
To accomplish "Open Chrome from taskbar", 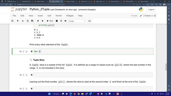I will point(79,94).
